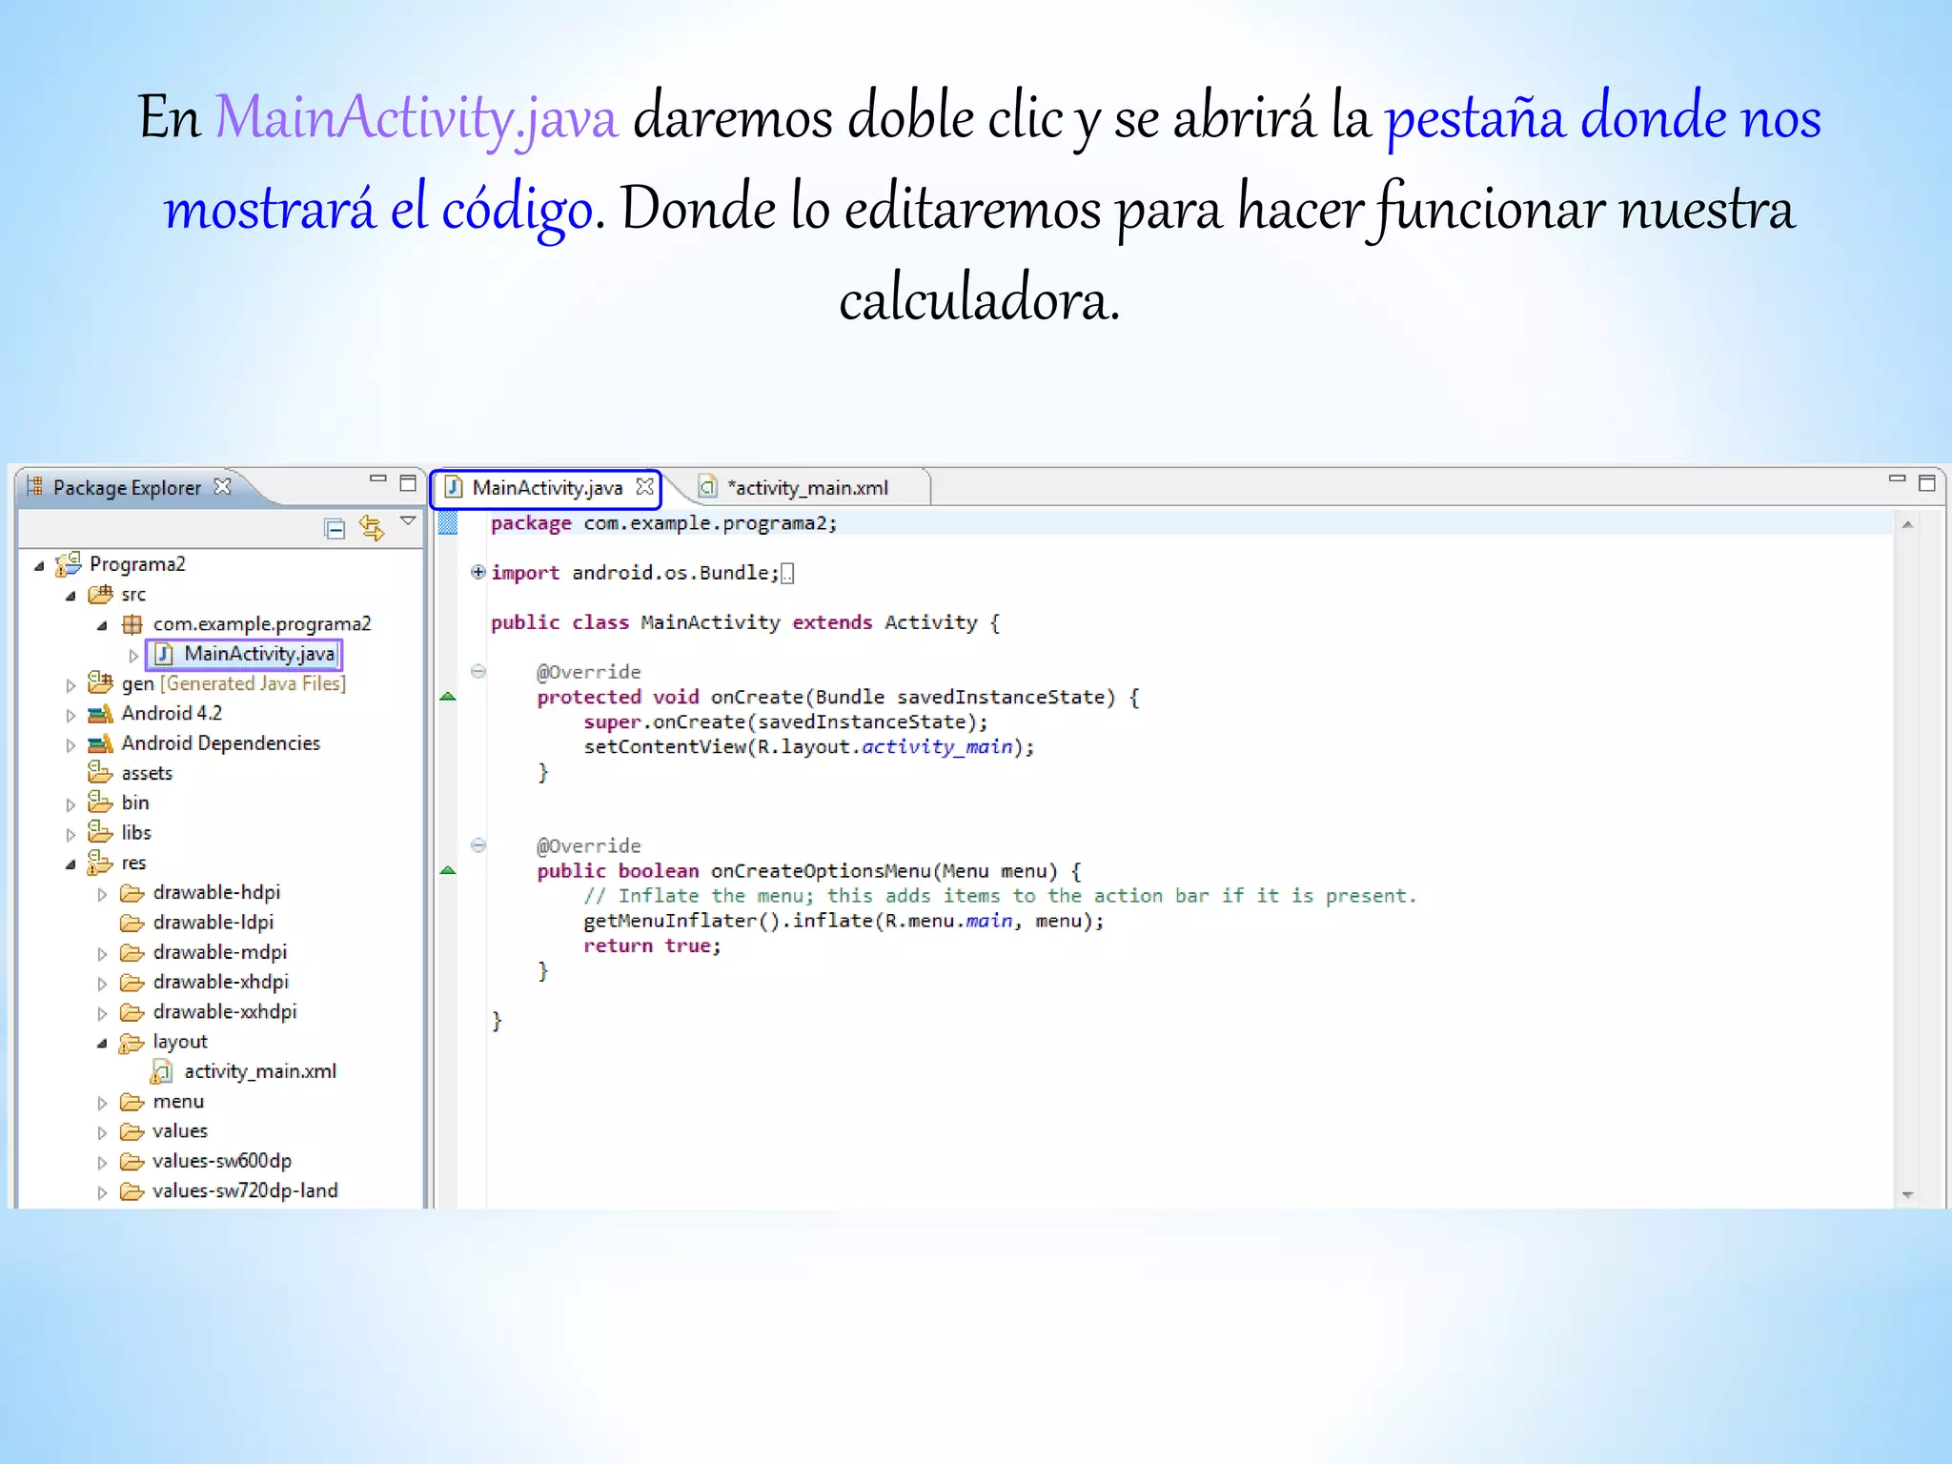Click the com.example.programa2 package icon

pyautogui.click(x=132, y=624)
